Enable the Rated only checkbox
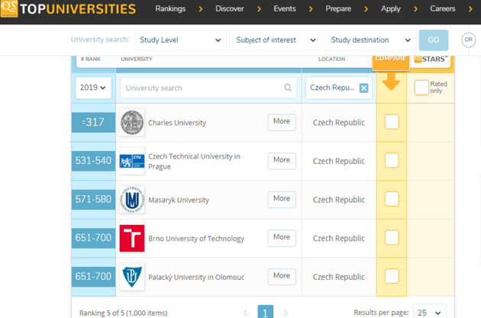Image resolution: width=481 pixels, height=318 pixels. (421, 88)
